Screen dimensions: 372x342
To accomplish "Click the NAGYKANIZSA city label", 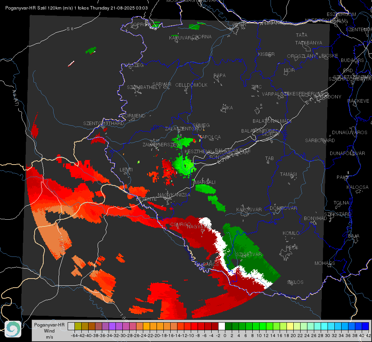I will (174, 195).
